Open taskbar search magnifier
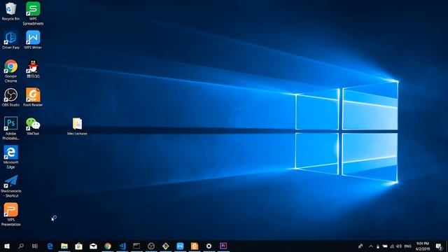This screenshot has width=448, height=252. (21, 246)
